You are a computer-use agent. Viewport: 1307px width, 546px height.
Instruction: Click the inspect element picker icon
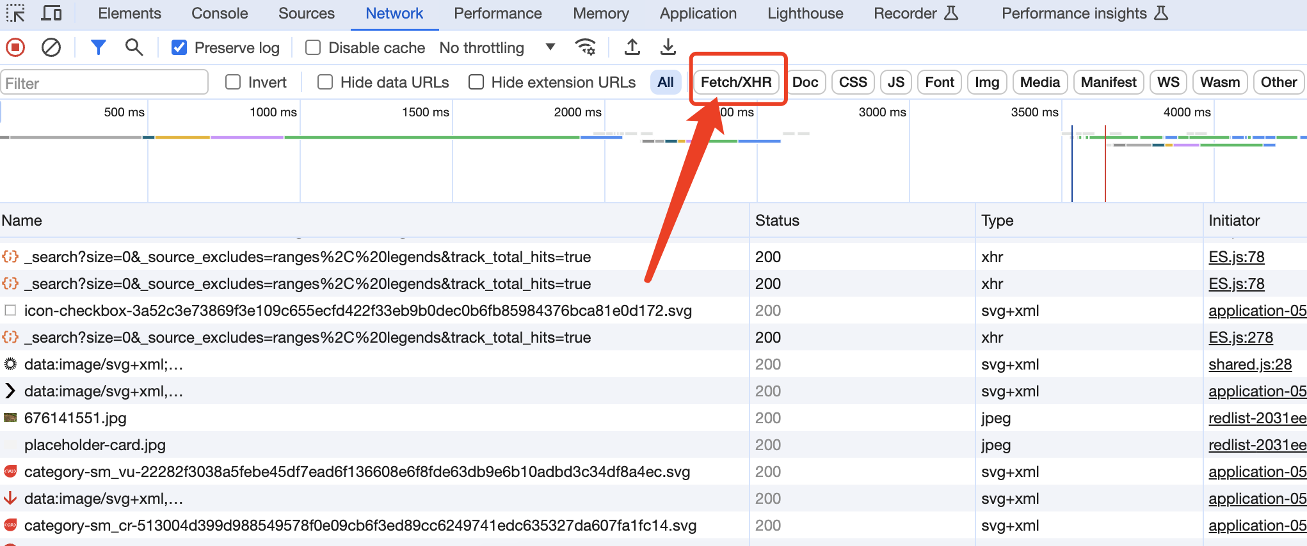(15, 13)
